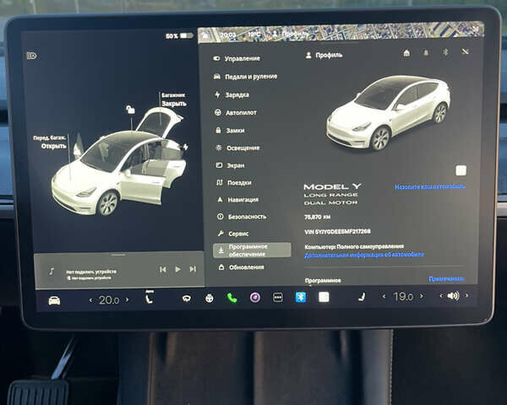Decrease driver temperature from 20.0

(x=91, y=300)
